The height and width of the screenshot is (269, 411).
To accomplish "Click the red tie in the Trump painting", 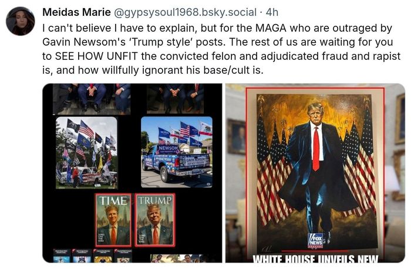I will coord(316,148).
